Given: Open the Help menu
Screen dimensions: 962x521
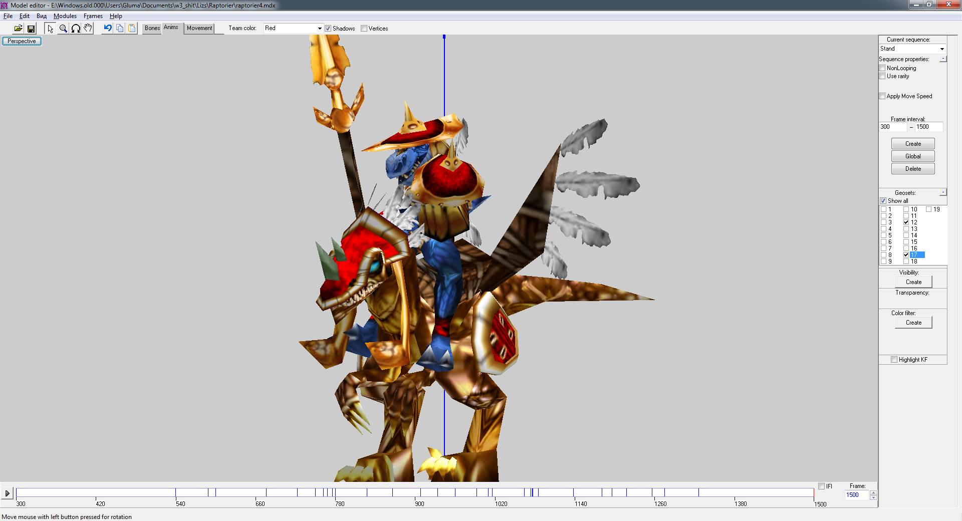Looking at the screenshot, I should 116,16.
